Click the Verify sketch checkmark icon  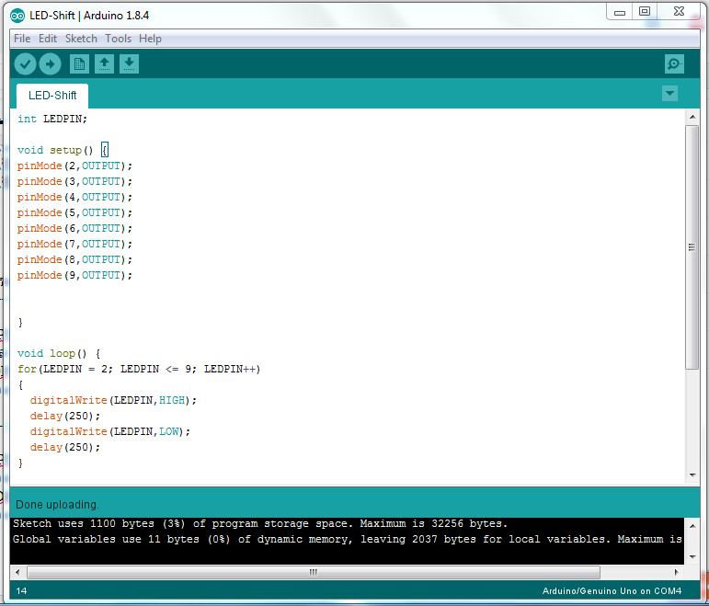25,63
